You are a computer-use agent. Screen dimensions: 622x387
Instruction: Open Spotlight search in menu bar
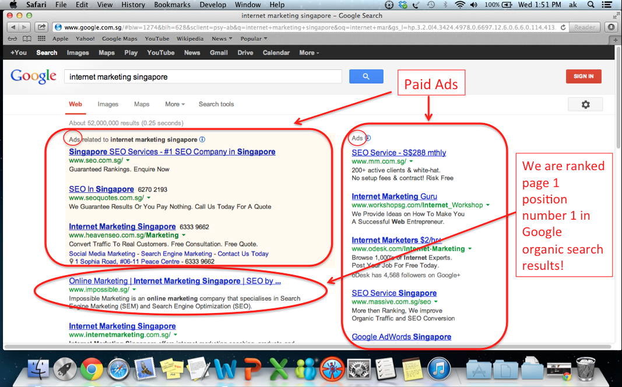click(591, 5)
